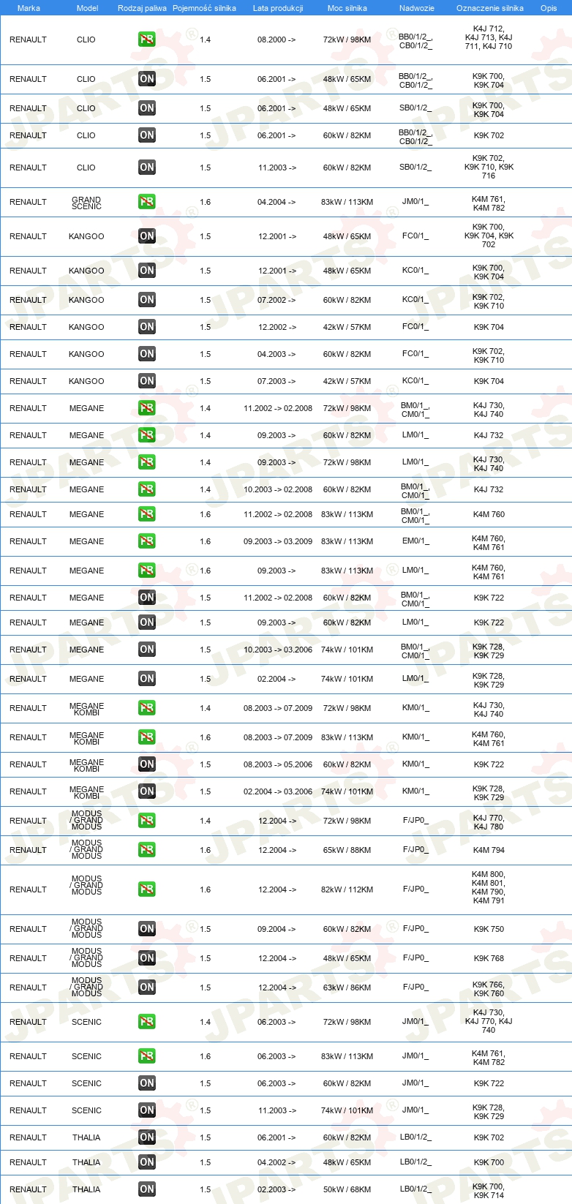Viewport: 572px width, 1204px height.
Task: Select the '04.2004 ->' production date cell
Action: (x=276, y=202)
